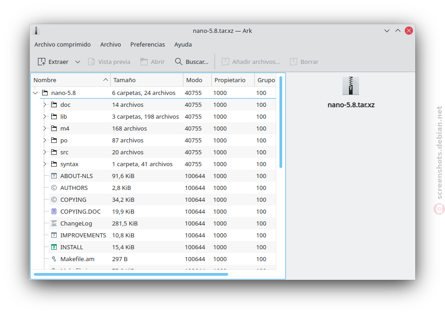Sort by Modo column header

[x=197, y=80]
